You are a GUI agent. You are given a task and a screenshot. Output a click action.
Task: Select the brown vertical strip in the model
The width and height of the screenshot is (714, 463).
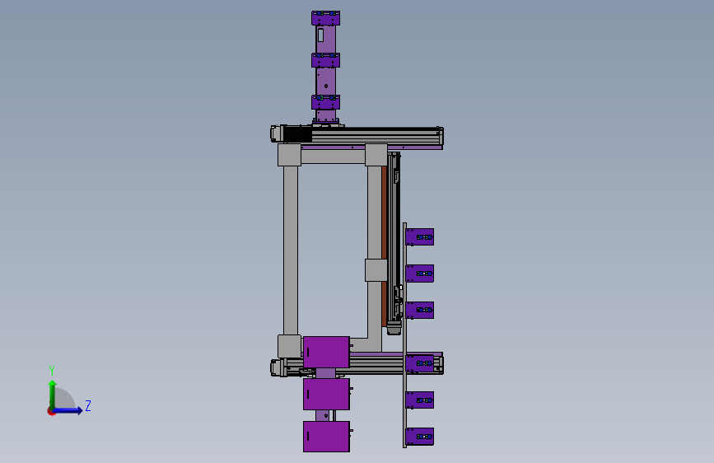tap(385, 246)
